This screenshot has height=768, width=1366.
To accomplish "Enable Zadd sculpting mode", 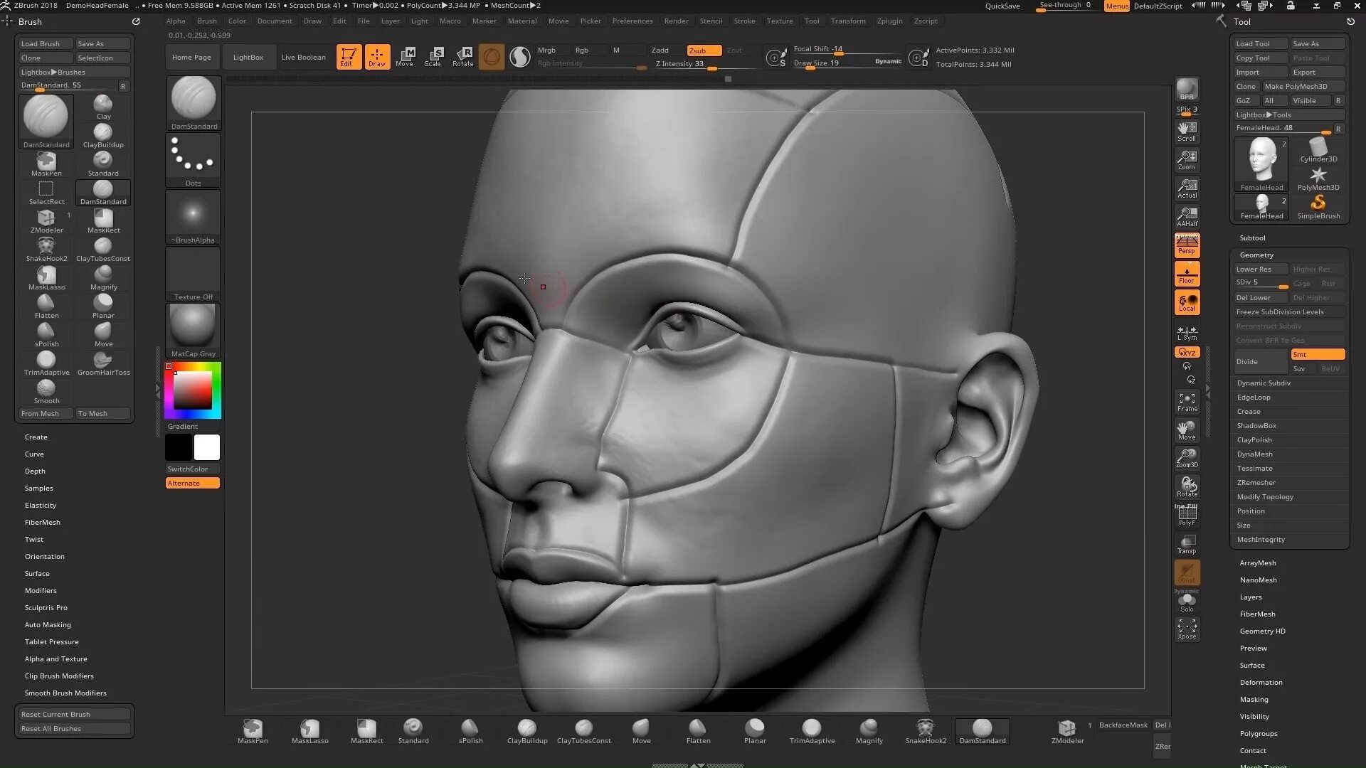I will (x=660, y=50).
